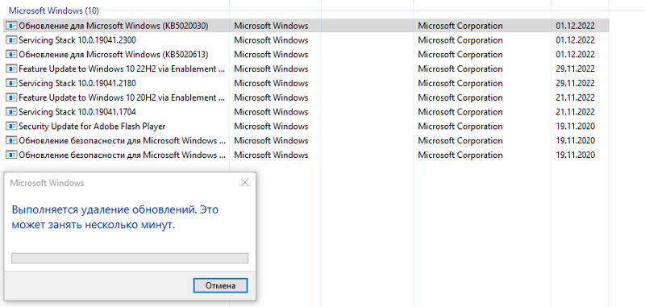This screenshot has height=307, width=645.
Task: Click Microsoft Windows program cell in KB5020030 row
Action: (x=271, y=26)
